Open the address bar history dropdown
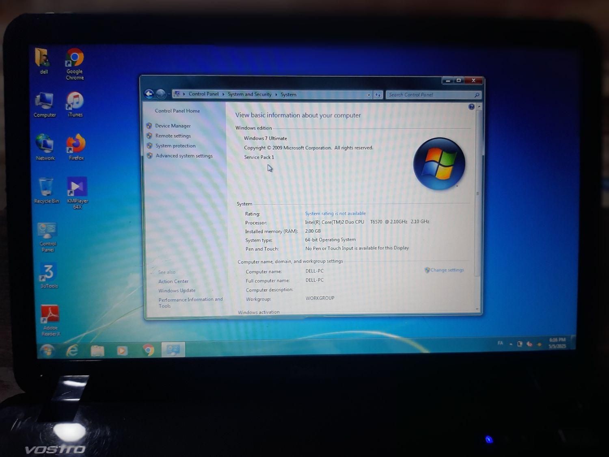The image size is (609, 457). (369, 95)
